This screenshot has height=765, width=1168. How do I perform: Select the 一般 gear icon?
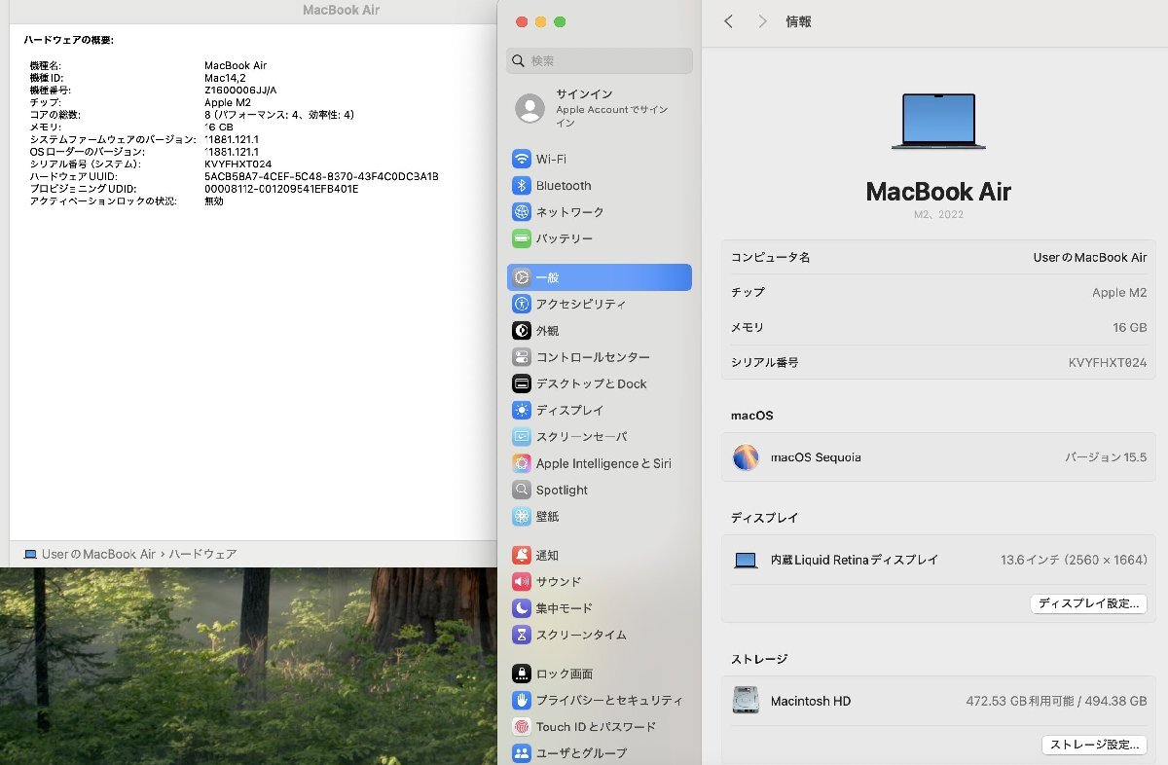522,277
